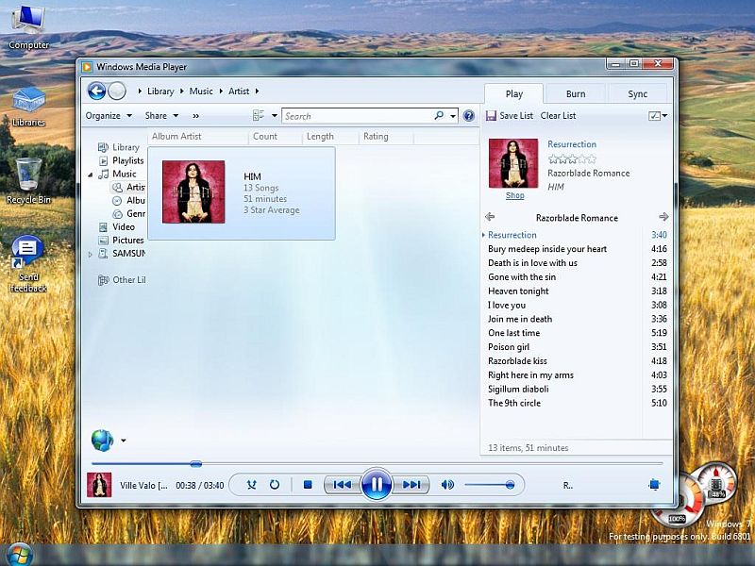Image resolution: width=755 pixels, height=566 pixels.
Task: Open Pictures in the navigation pane
Action: pos(122,241)
